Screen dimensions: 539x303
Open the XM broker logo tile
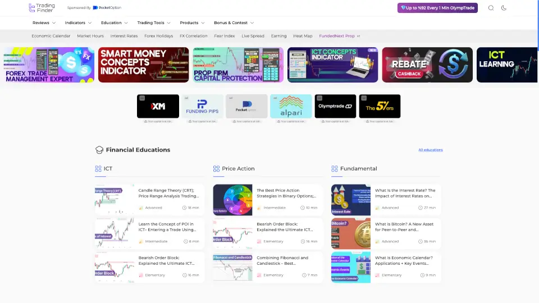tap(158, 106)
